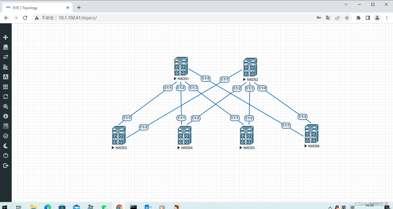Open the Networks panel in the sidebar
The height and width of the screenshot is (209, 393).
(x=6, y=57)
